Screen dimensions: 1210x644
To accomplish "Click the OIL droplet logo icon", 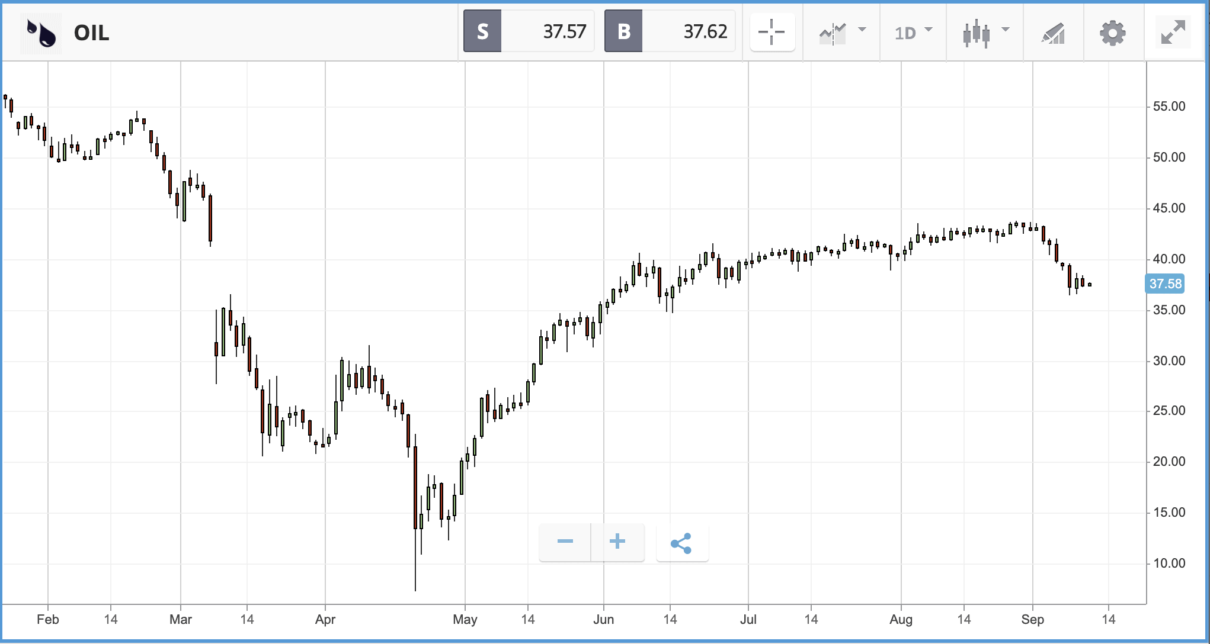I will (x=41, y=33).
